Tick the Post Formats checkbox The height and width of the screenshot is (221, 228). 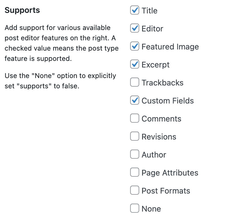pyautogui.click(x=135, y=190)
